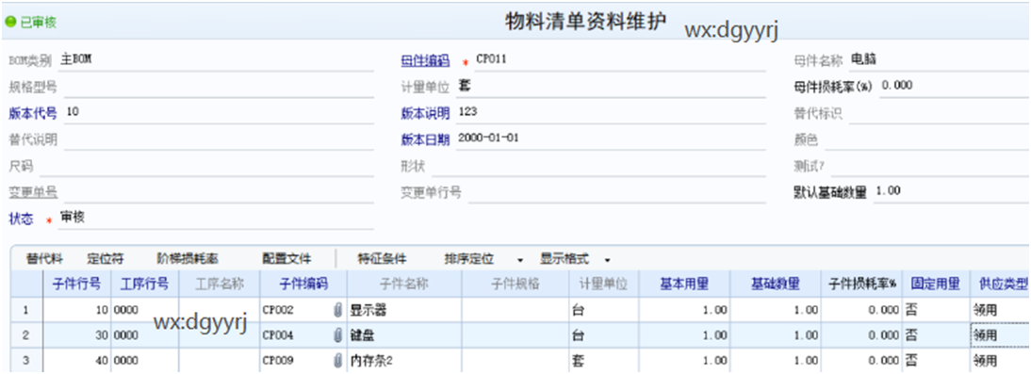Click the 特征条件 toolbar item
Screen dimensions: 1031x374
pyautogui.click(x=382, y=258)
